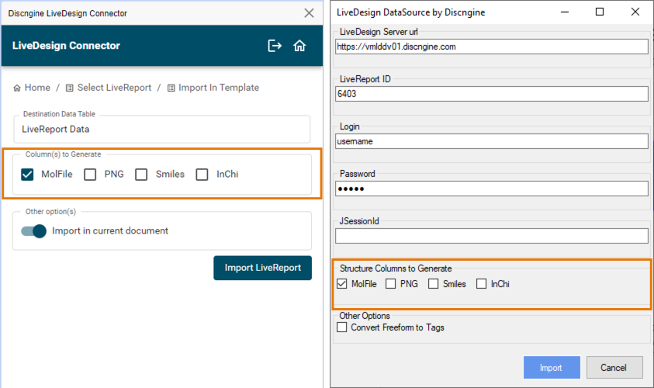Click the LiveReport ID field
This screenshot has width=654, height=388.
click(491, 94)
